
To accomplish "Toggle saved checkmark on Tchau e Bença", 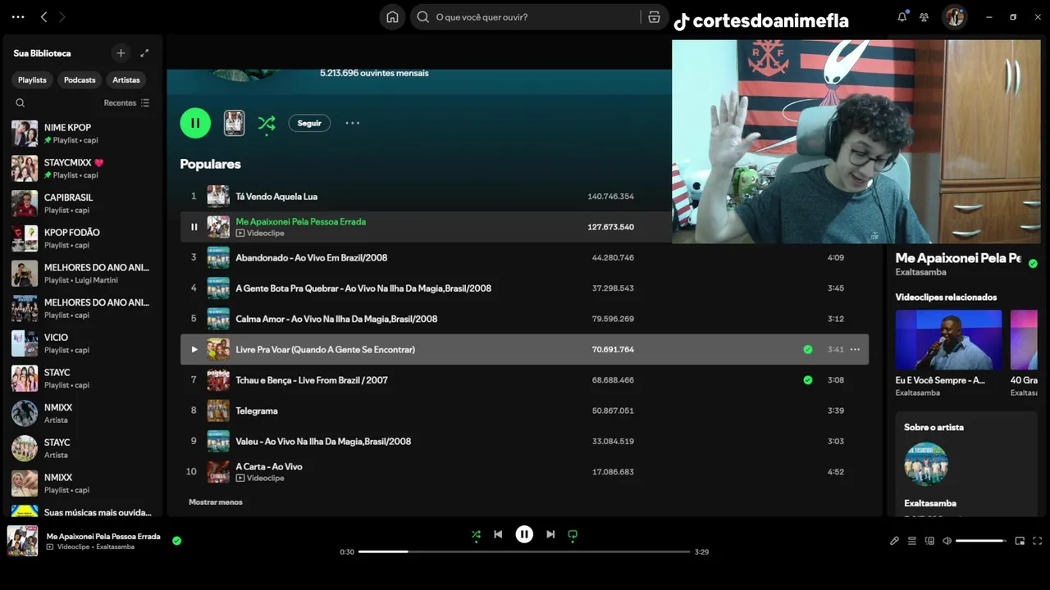I will click(808, 380).
